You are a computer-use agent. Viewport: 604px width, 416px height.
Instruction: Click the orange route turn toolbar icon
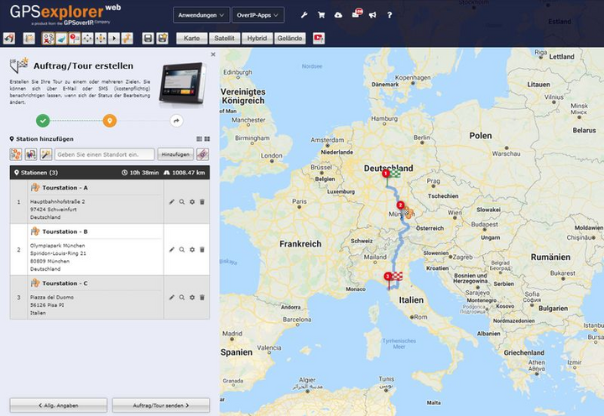(x=128, y=38)
